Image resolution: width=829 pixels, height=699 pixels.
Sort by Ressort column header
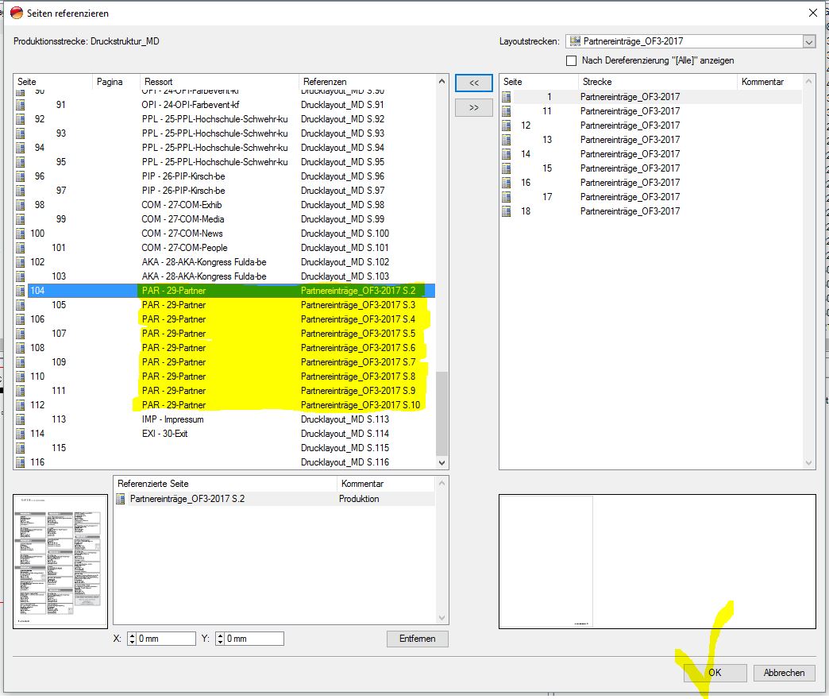(218, 82)
